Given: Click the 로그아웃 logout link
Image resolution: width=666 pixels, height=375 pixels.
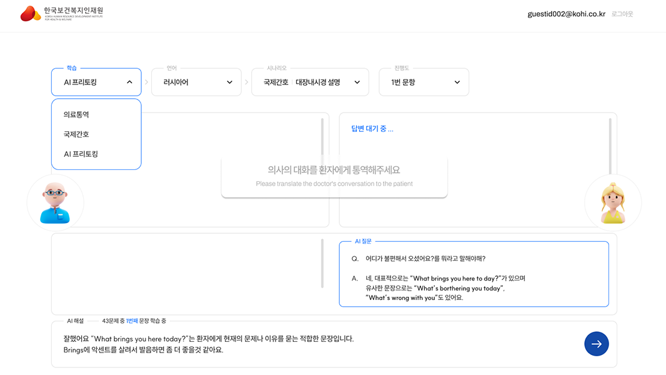Looking at the screenshot, I should pyautogui.click(x=622, y=14).
